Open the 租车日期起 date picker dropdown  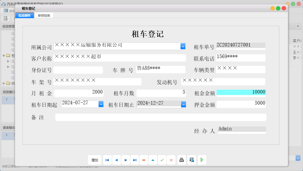pyautogui.click(x=101, y=104)
